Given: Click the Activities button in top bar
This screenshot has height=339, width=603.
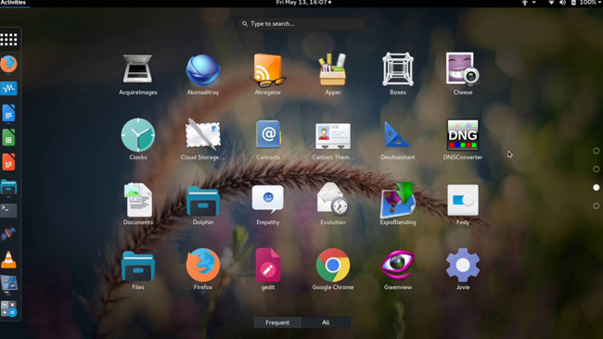Looking at the screenshot, I should click(x=14, y=3).
